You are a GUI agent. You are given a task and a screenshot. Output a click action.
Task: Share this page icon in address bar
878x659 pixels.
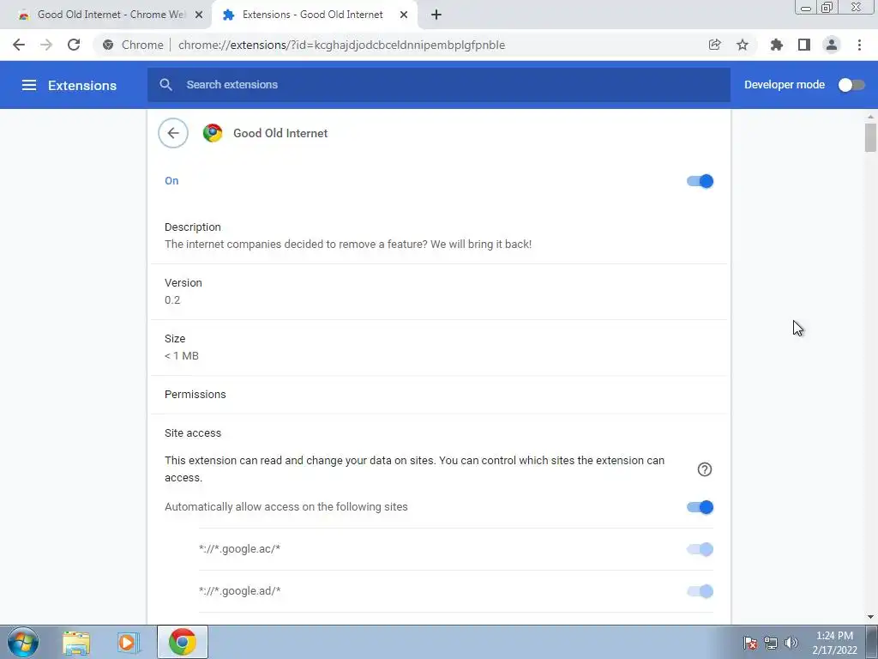[x=714, y=45]
